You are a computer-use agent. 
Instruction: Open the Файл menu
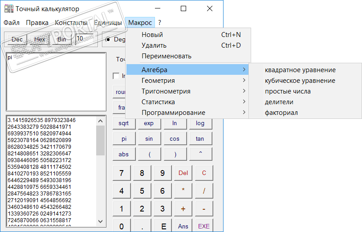point(12,23)
